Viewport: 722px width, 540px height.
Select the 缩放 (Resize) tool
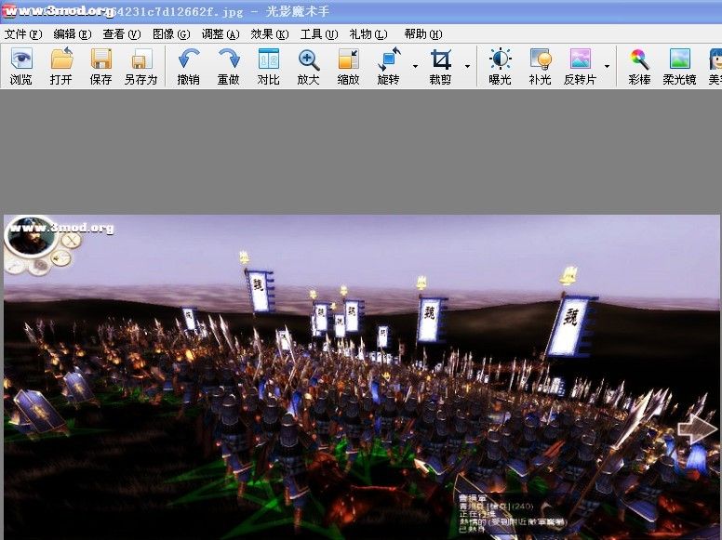tap(348, 66)
